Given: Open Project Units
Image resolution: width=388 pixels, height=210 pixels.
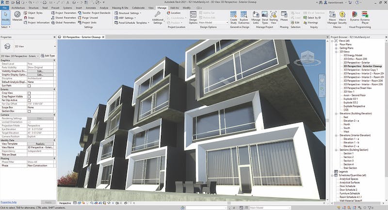Looking at the screenshot, I should tap(87, 22).
